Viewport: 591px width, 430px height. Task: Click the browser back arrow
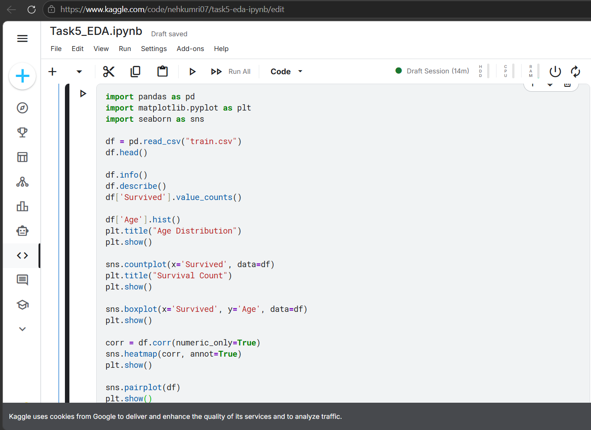pos(12,9)
